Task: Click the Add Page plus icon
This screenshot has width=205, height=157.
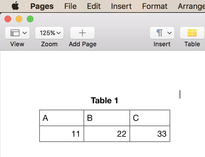Action: [x=82, y=33]
